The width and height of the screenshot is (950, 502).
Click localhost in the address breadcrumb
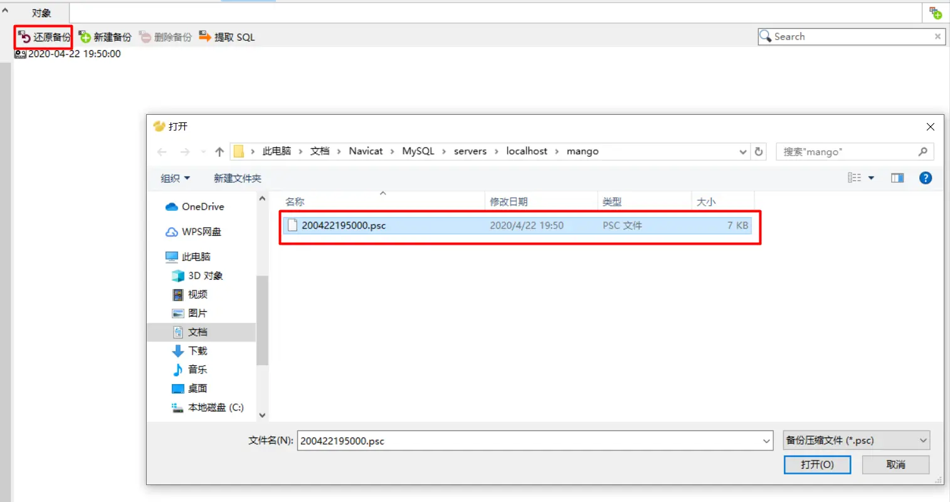(x=527, y=151)
